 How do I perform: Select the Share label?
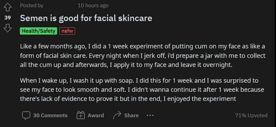pyautogui.click(x=131, y=115)
